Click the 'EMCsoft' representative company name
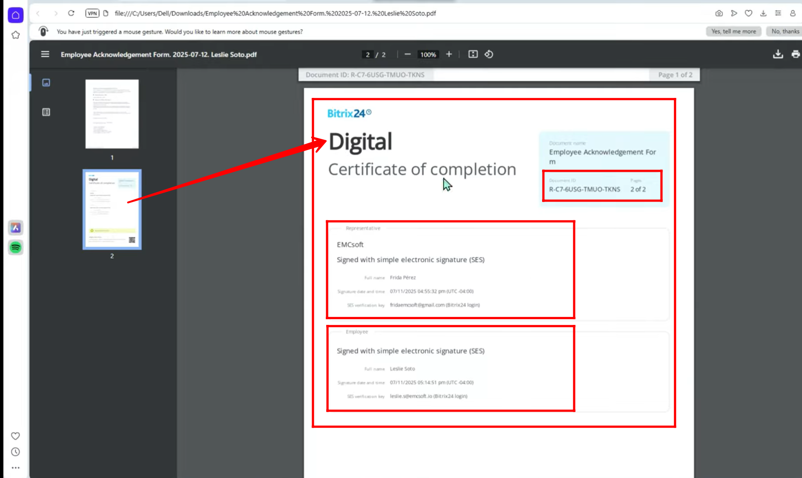 point(350,245)
